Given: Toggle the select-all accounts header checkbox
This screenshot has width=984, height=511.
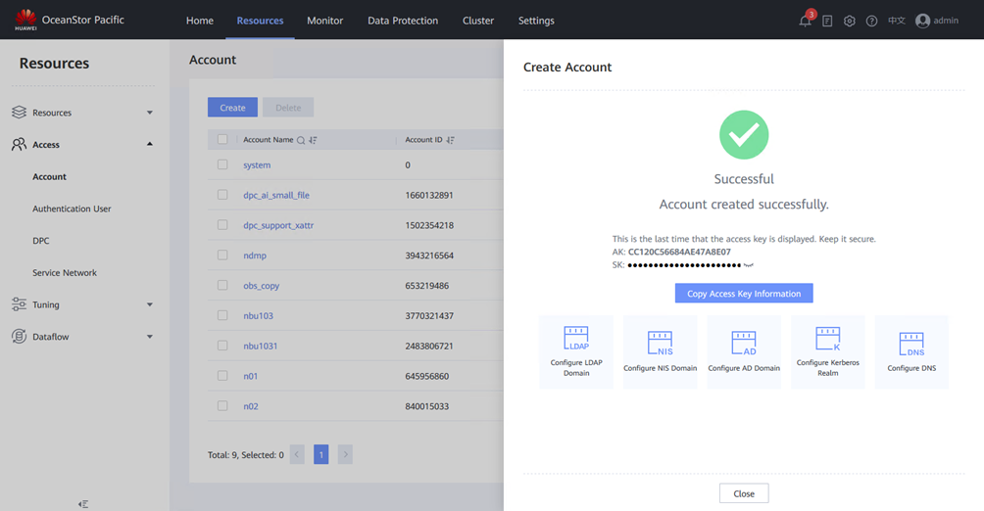Looking at the screenshot, I should [222, 140].
